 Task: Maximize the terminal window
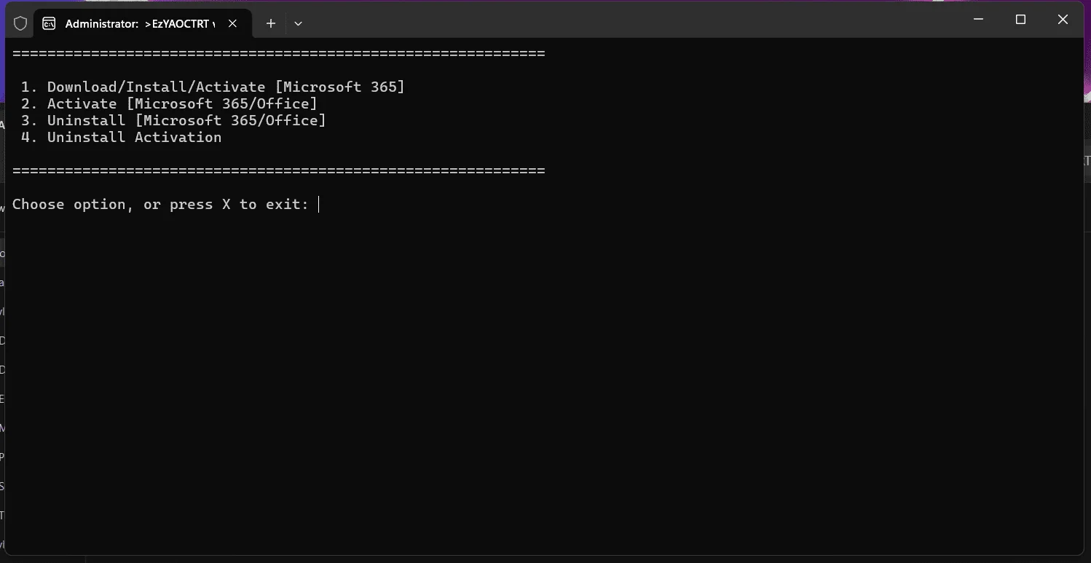click(x=1020, y=20)
